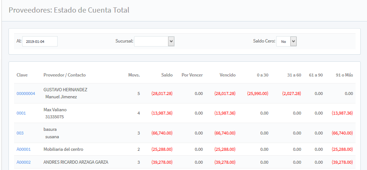Select supplier key 003
The width and height of the screenshot is (367, 170).
[x=20, y=133]
